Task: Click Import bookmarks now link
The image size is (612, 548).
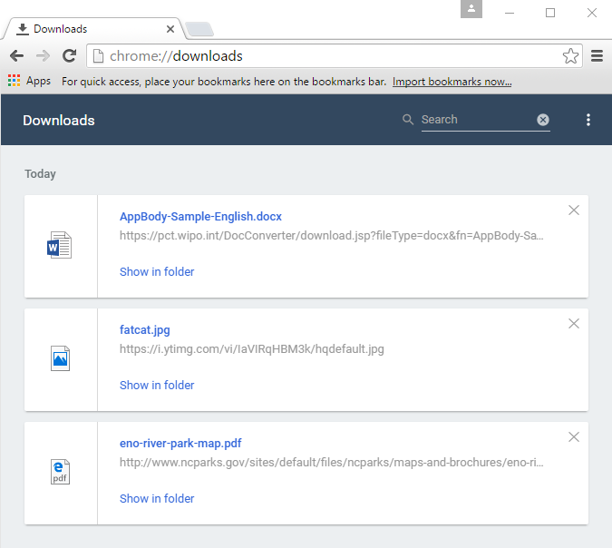Action: click(452, 82)
